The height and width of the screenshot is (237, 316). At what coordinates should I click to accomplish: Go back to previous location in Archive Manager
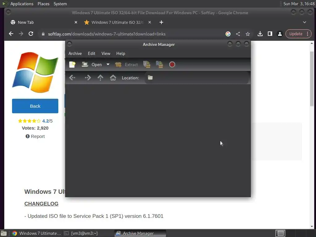click(x=72, y=77)
